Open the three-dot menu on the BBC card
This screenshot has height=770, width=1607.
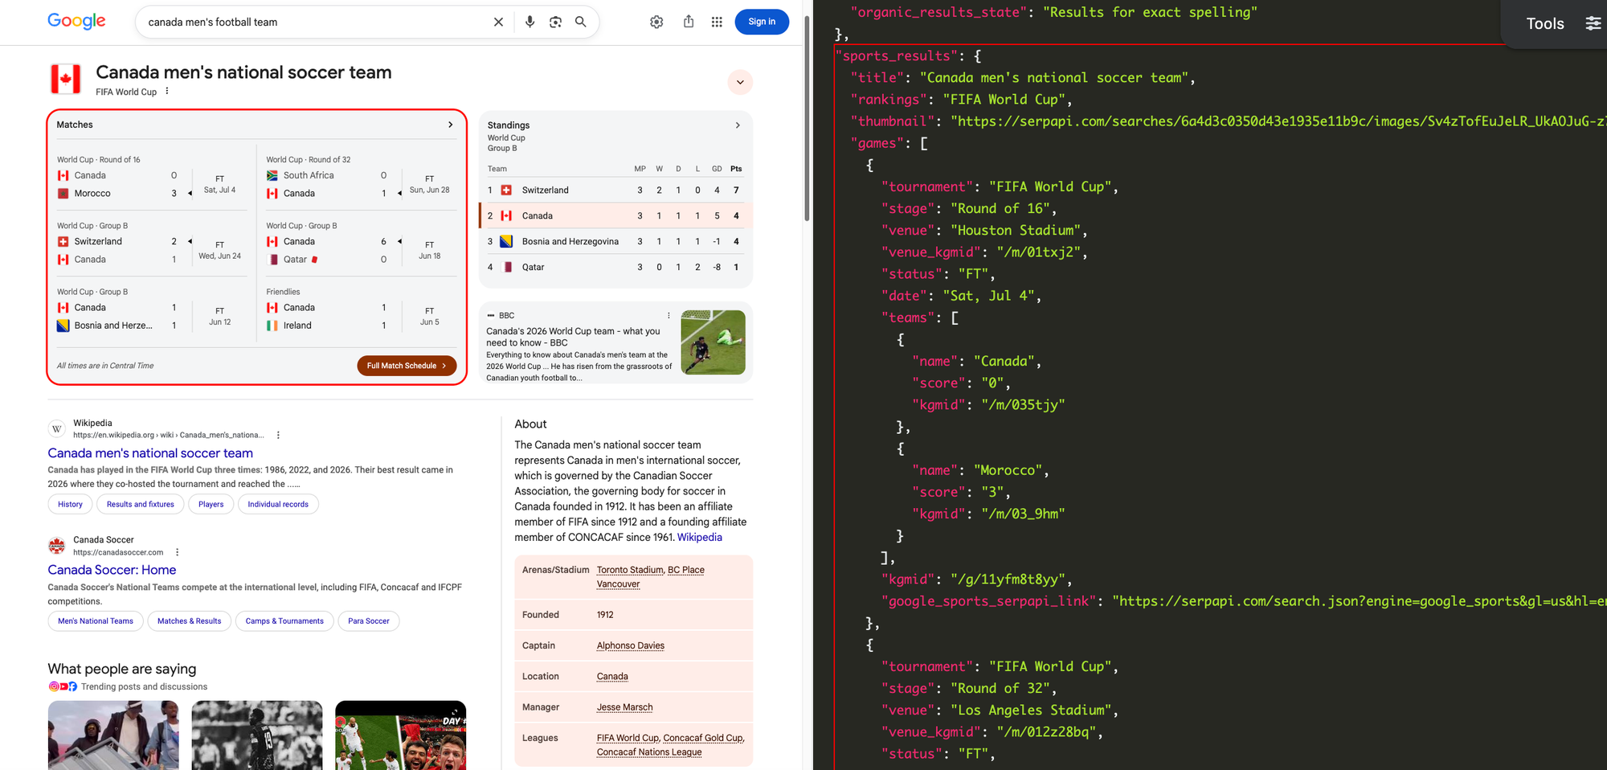click(669, 315)
